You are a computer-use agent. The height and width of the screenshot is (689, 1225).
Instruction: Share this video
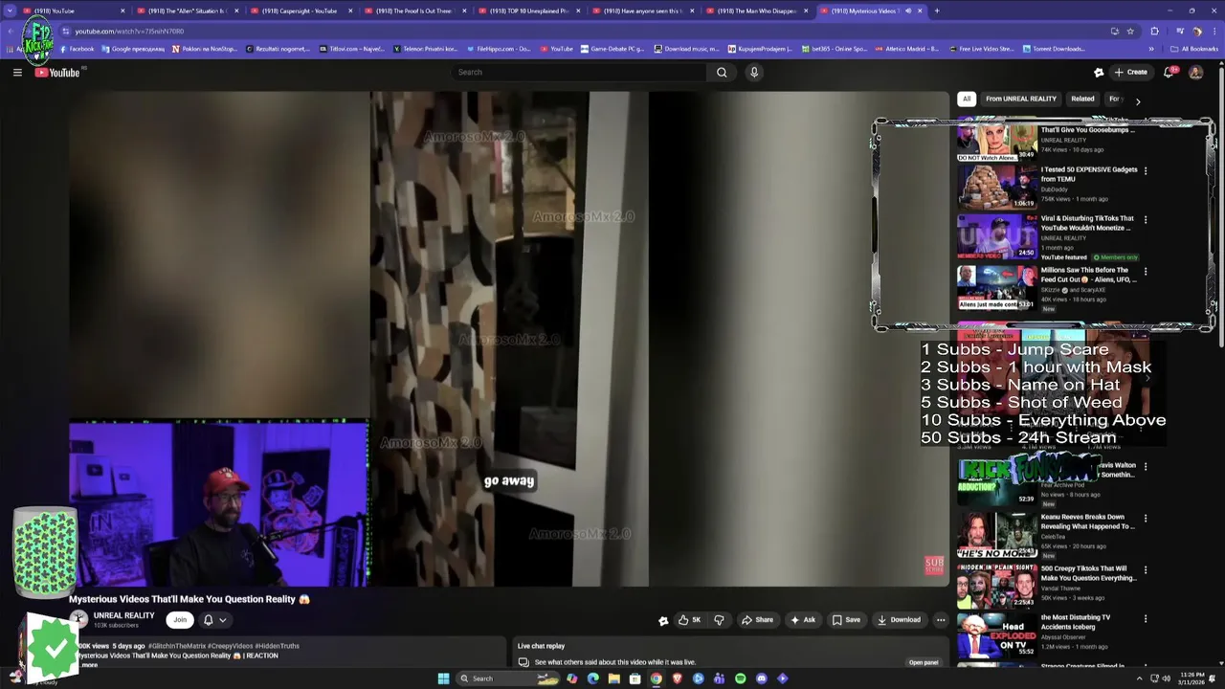pyautogui.click(x=757, y=619)
